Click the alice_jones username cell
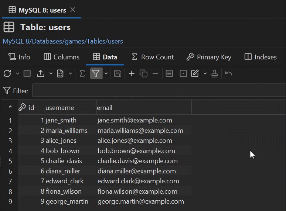 click(x=71, y=141)
